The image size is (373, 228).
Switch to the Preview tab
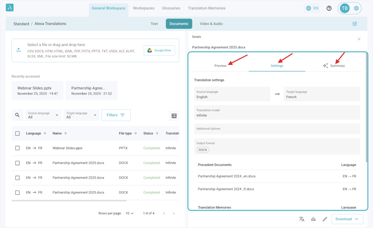pos(220,66)
